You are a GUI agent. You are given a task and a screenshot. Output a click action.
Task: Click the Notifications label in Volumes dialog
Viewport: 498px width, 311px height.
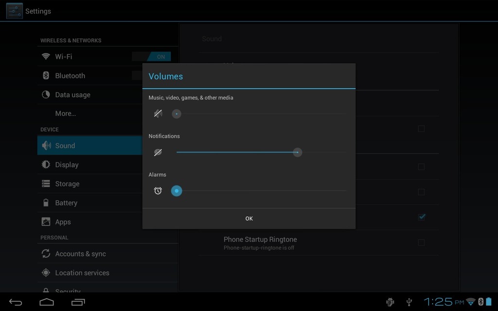[164, 136]
